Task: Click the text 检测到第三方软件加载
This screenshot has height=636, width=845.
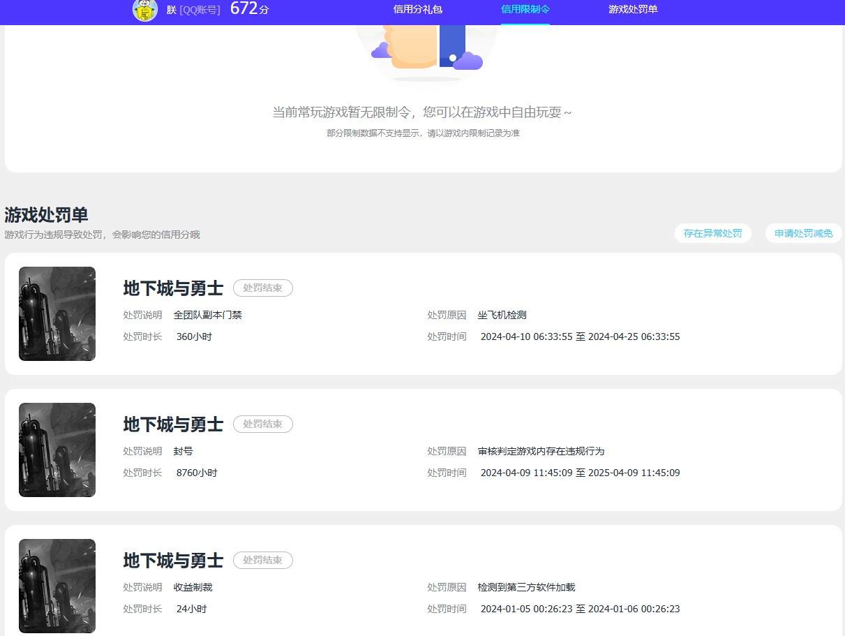Action: click(527, 588)
